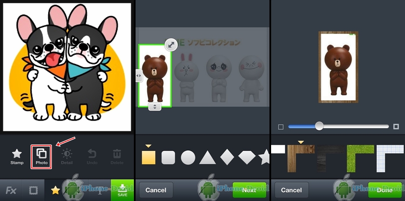
Task: Click the thin border icon left of slider
Action: click(281, 127)
